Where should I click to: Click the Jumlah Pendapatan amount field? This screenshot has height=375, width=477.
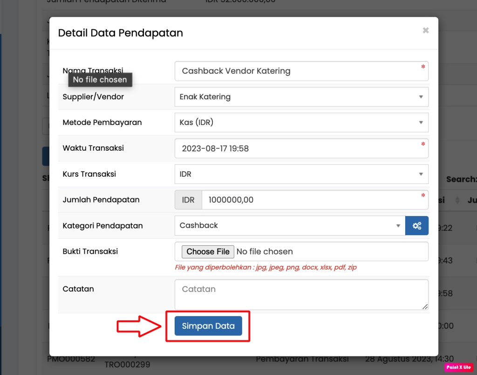click(314, 200)
